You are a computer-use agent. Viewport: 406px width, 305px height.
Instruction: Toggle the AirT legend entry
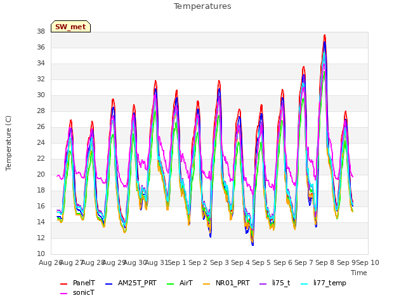point(180,283)
